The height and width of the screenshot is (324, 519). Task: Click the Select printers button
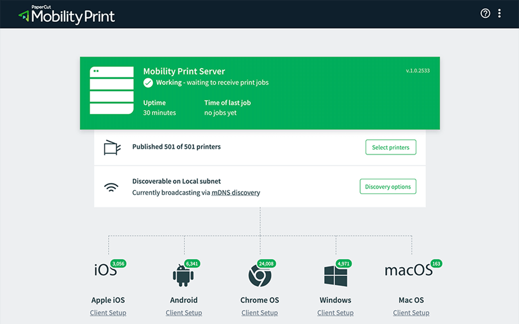tap(391, 147)
